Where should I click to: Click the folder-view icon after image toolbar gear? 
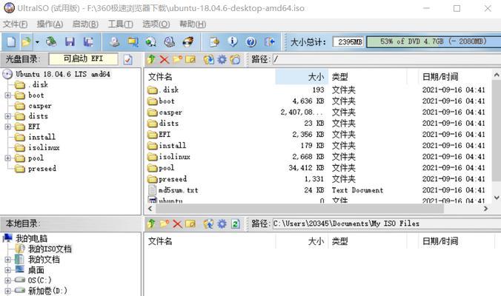[235, 59]
